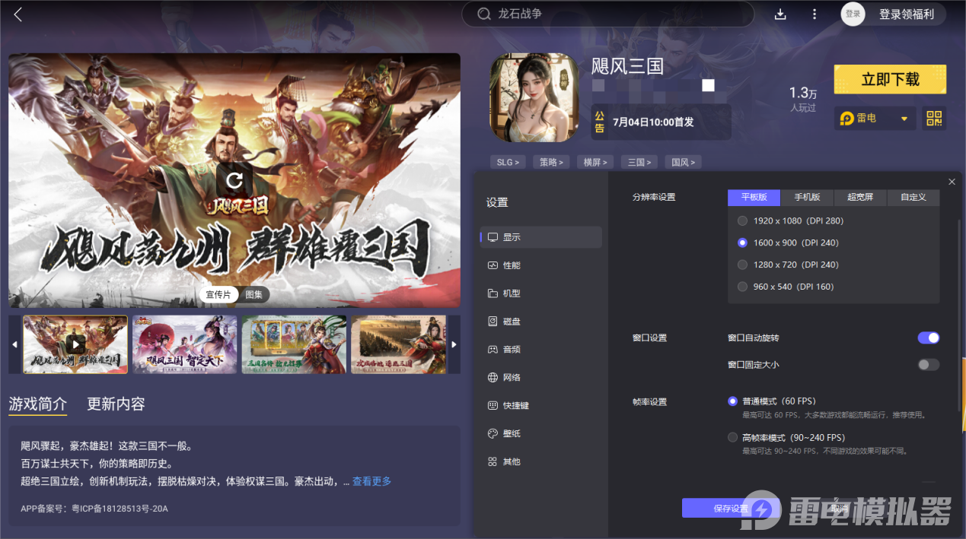Open the SLG tag
966x539 pixels.
pos(509,162)
